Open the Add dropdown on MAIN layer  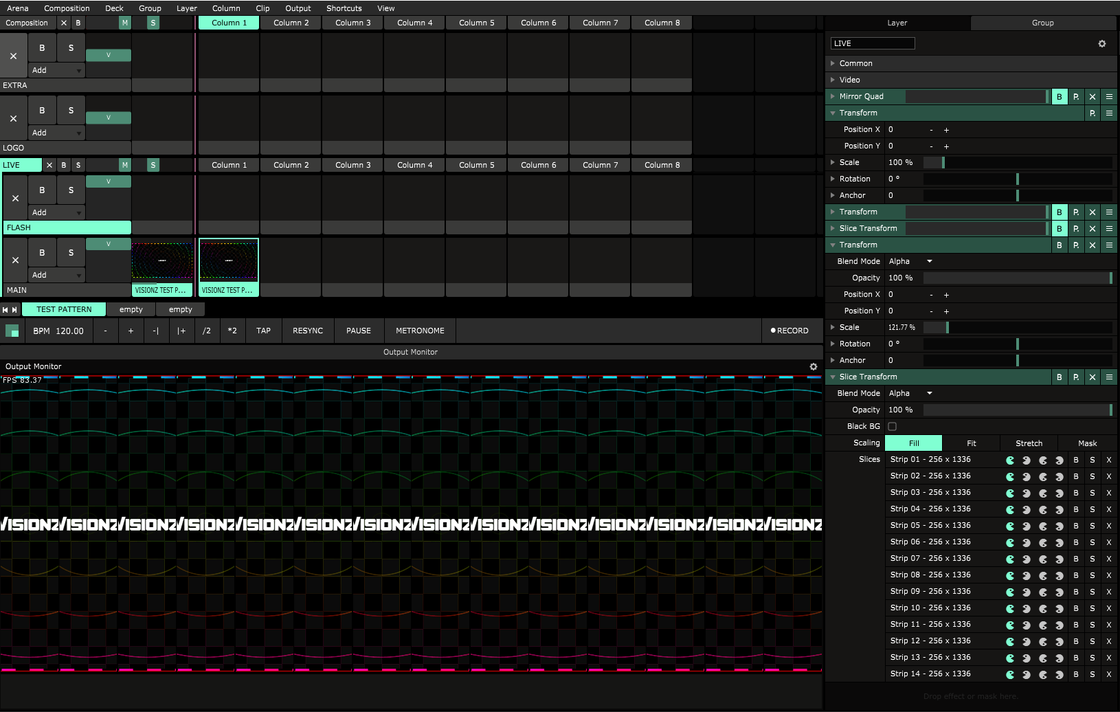[57, 275]
